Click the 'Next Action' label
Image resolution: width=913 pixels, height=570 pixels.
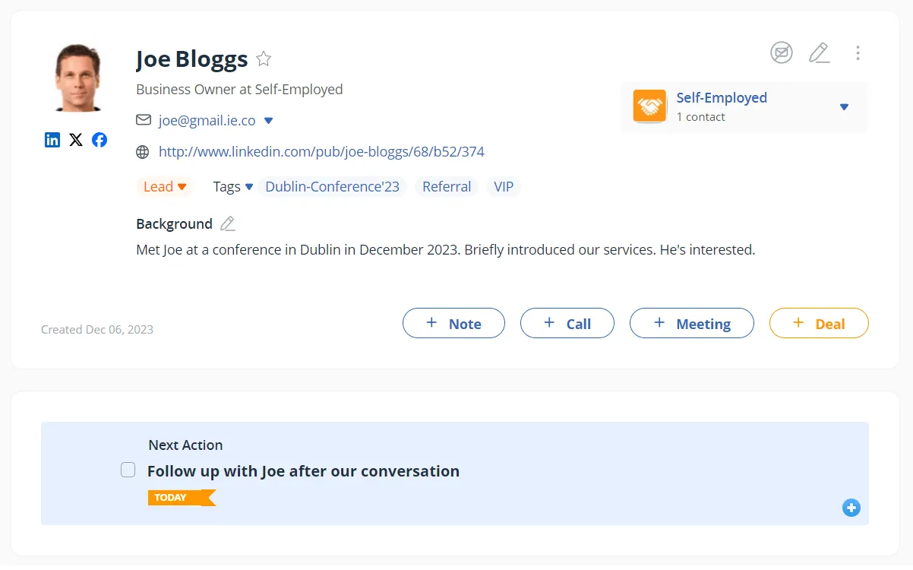pos(185,445)
